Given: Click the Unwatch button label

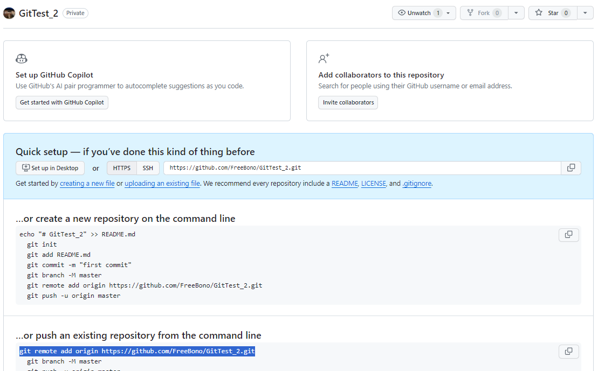Looking at the screenshot, I should point(419,13).
